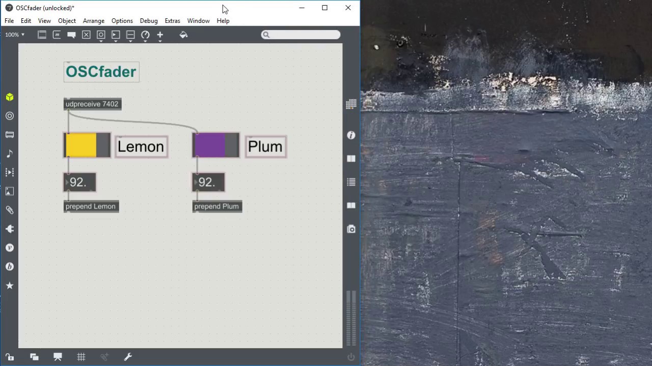This screenshot has height=366, width=652.
Task: Add a message box from toolbar
Action: tap(57, 35)
